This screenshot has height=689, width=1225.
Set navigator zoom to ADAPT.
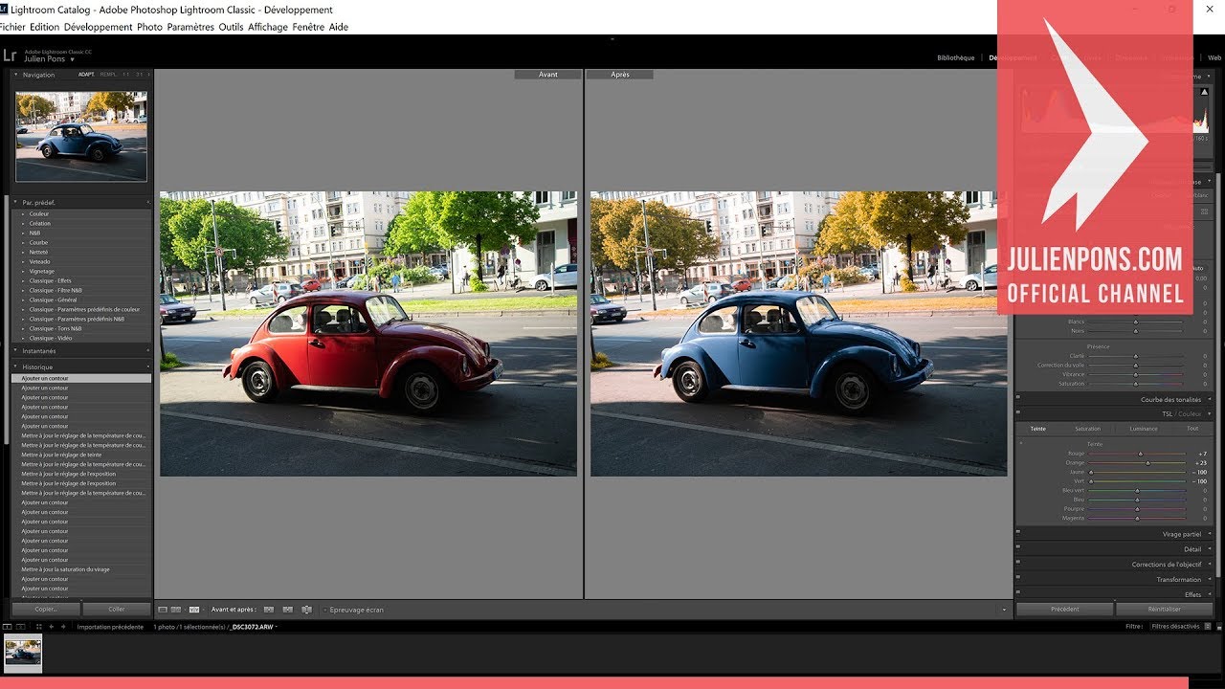click(x=86, y=75)
